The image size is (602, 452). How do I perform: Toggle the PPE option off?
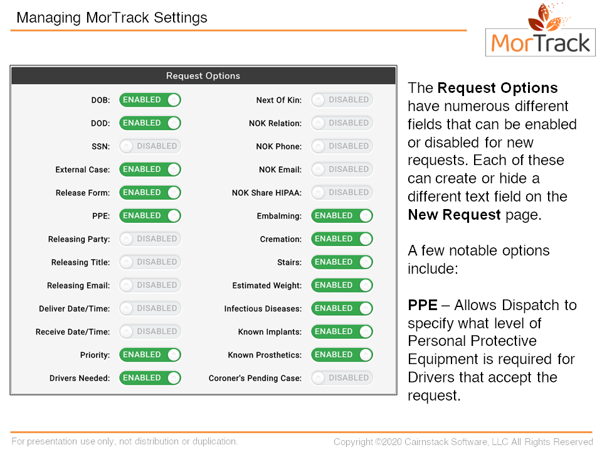150,216
